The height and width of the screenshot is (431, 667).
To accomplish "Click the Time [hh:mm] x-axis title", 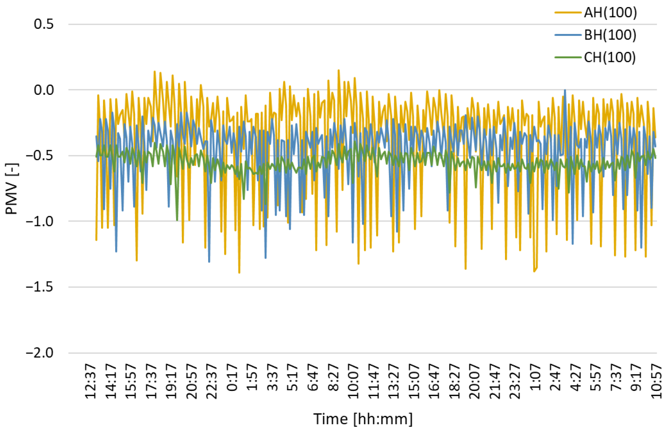I will (363, 419).
